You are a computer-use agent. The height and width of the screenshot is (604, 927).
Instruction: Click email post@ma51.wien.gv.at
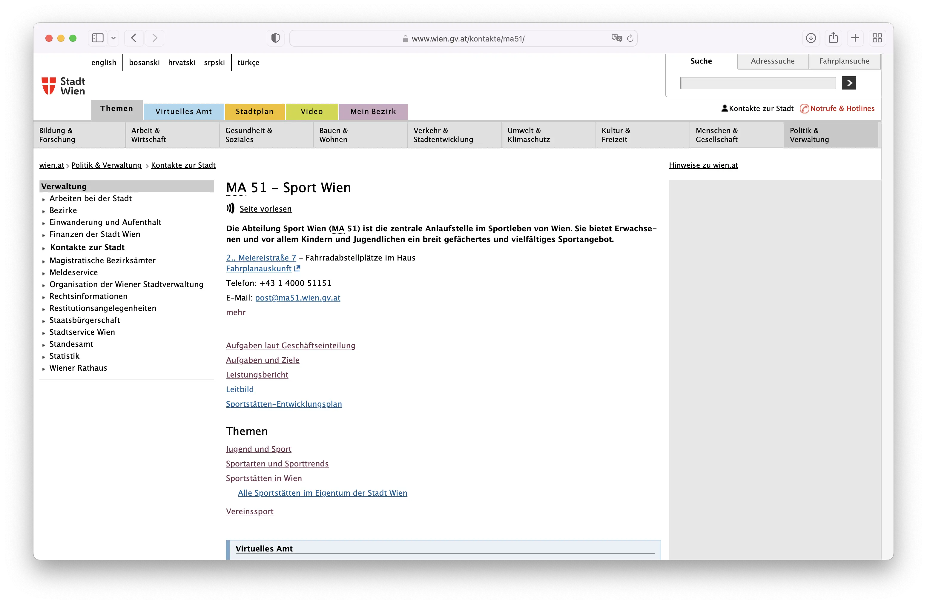point(297,298)
